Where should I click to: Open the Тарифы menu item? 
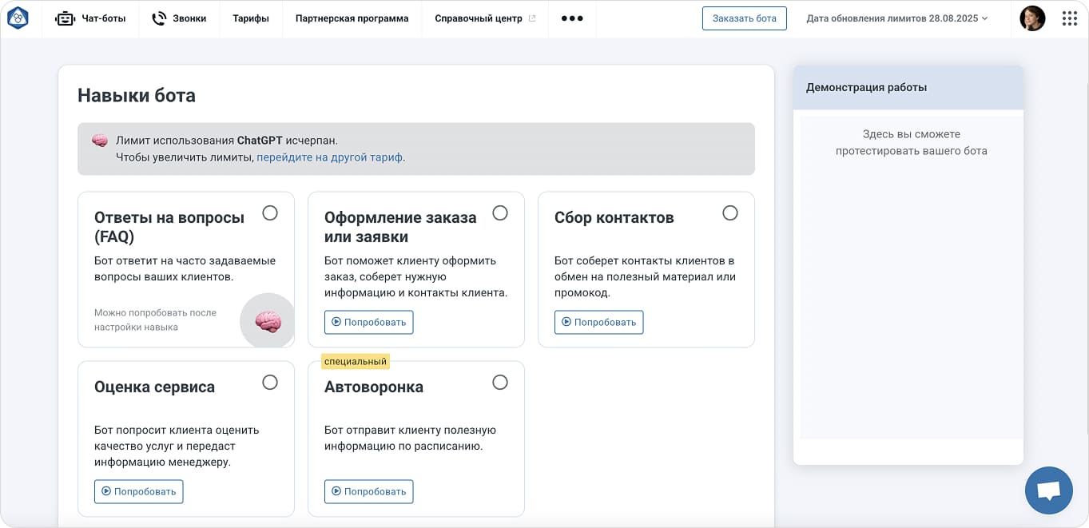click(x=251, y=17)
